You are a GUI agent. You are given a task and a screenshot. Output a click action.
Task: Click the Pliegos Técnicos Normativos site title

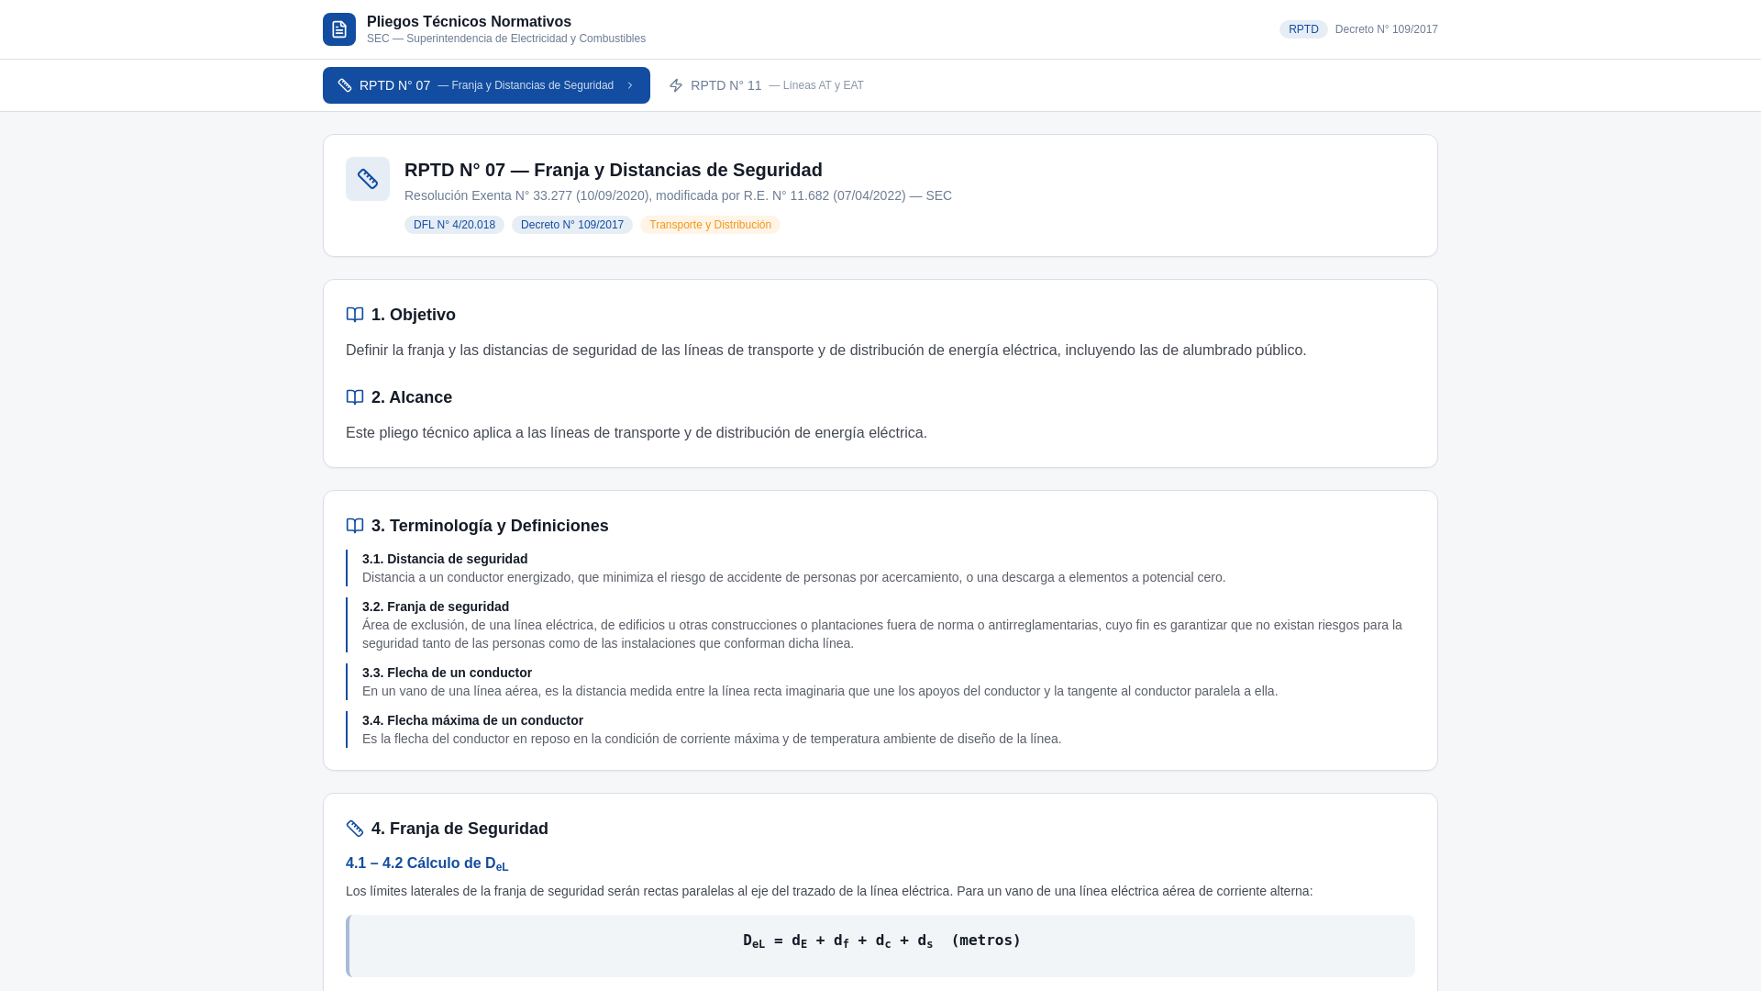[x=469, y=21]
